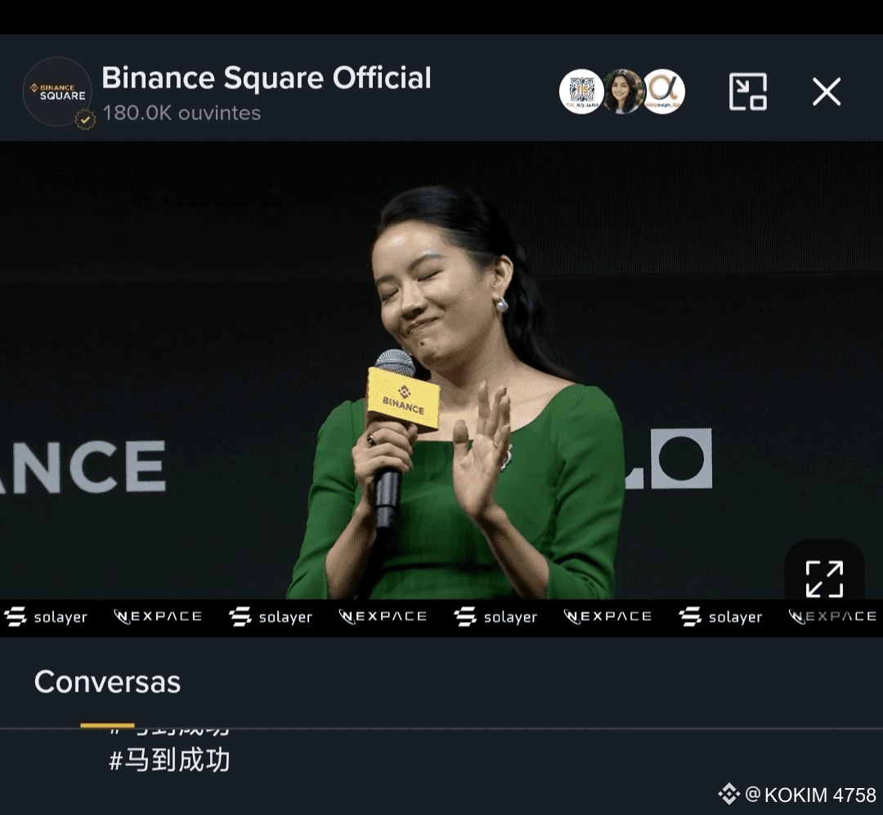Tap the @KOKIM 4758 watermark
This screenshot has height=815, width=883.
797,795
